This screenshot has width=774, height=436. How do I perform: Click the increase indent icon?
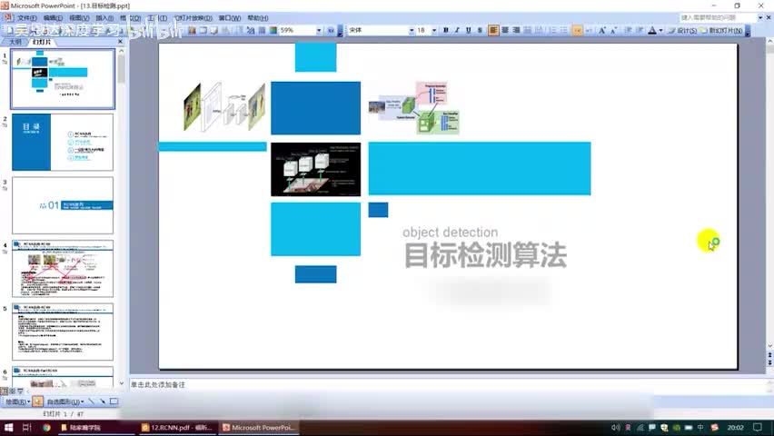[x=640, y=30]
